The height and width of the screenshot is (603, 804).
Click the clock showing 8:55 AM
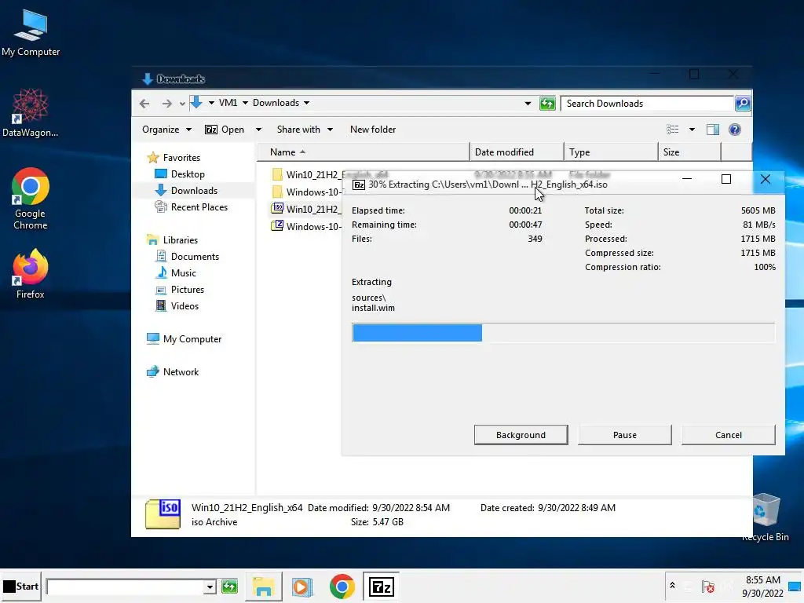click(763, 580)
